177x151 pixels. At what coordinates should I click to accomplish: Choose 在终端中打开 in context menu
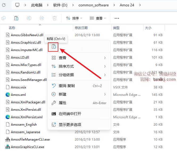click(79, 114)
